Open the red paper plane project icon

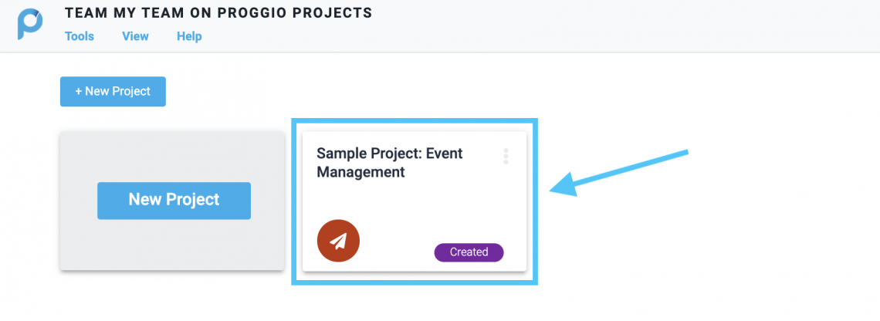(338, 241)
